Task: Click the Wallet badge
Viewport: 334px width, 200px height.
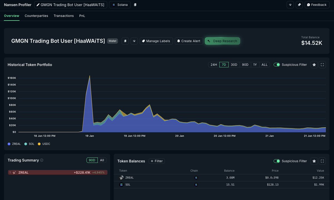Action: point(112,41)
